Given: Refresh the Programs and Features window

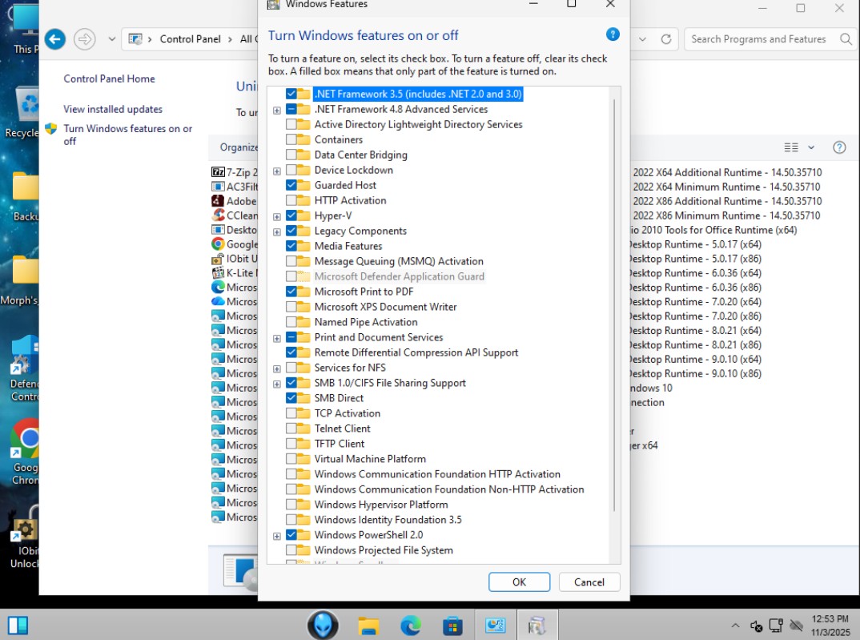Looking at the screenshot, I should tap(666, 39).
